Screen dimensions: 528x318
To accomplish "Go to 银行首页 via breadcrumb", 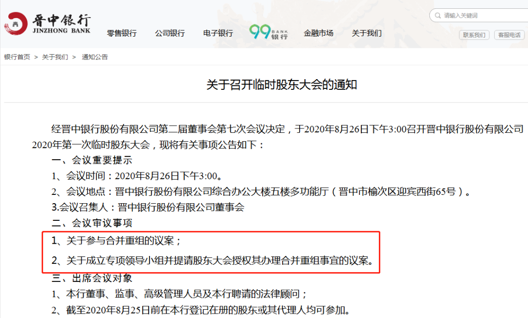I will pyautogui.click(x=17, y=57).
